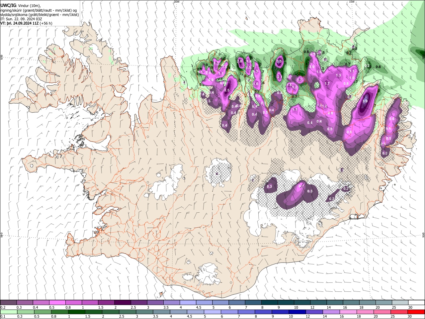The height and width of the screenshot is (319, 425).
Task: Click the dark teal 9 snow scale swatch
Action: click(x=285, y=303)
